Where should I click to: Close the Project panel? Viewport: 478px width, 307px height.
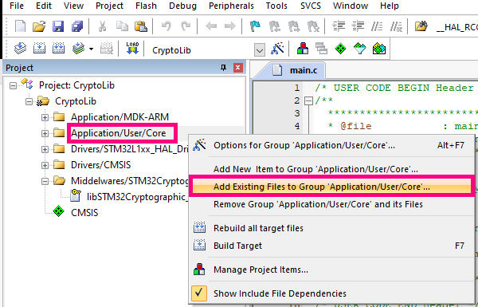(x=237, y=68)
